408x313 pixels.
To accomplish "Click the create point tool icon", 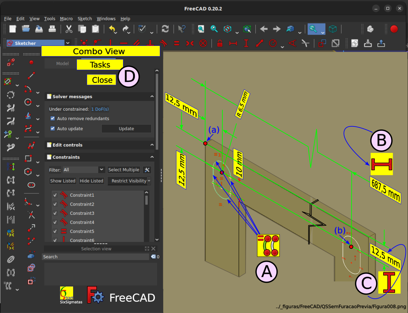I will (x=31, y=62).
